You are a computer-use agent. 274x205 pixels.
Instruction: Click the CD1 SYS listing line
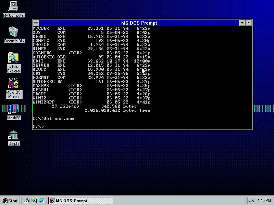(x=91, y=73)
